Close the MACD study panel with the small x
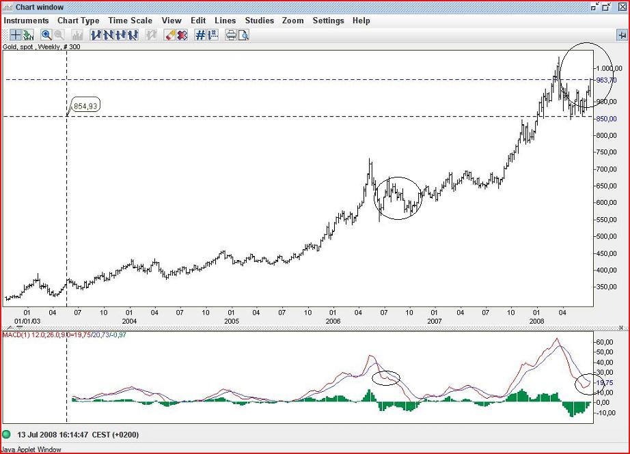 tap(620, 328)
